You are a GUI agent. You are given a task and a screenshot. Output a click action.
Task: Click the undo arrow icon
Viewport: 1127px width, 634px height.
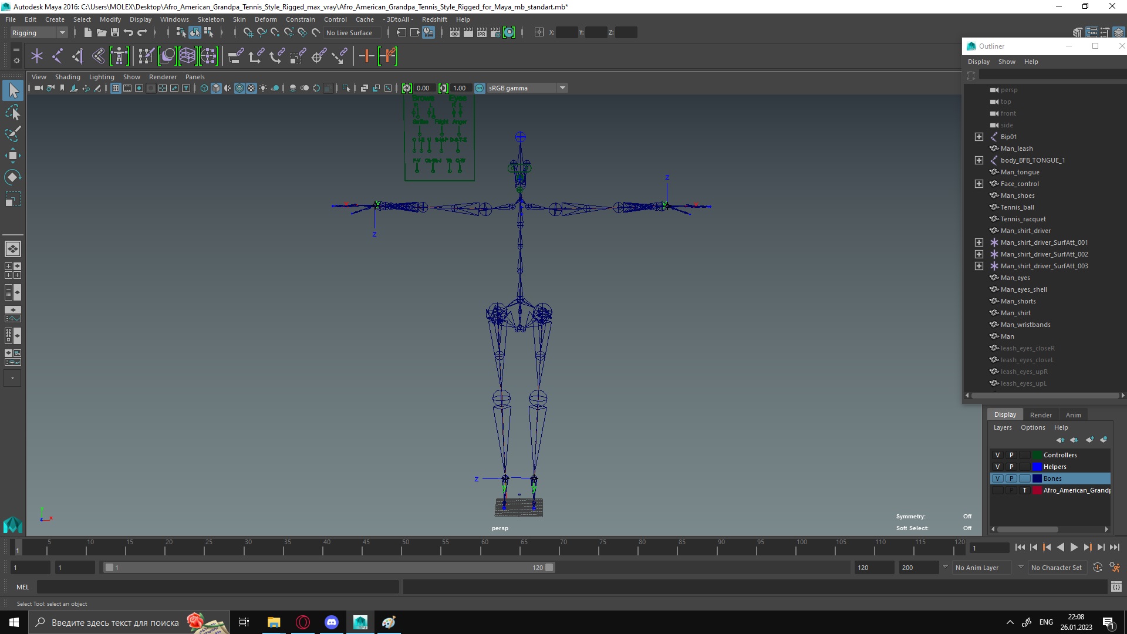(x=129, y=33)
